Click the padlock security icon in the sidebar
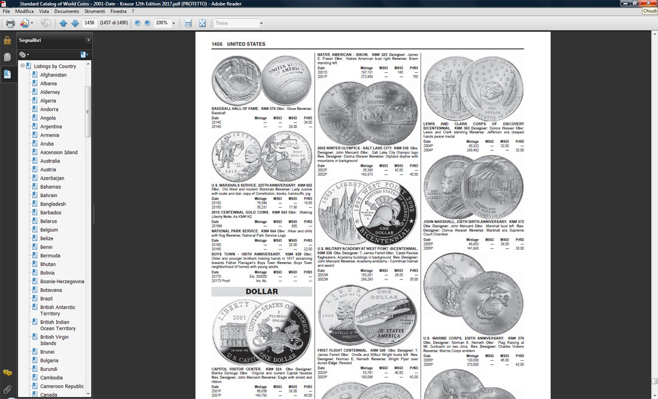 tap(7, 40)
